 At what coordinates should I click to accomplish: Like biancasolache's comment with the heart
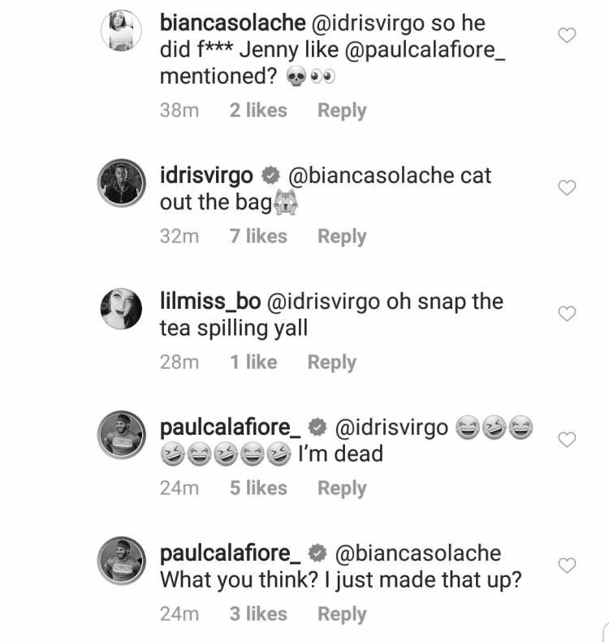(567, 35)
